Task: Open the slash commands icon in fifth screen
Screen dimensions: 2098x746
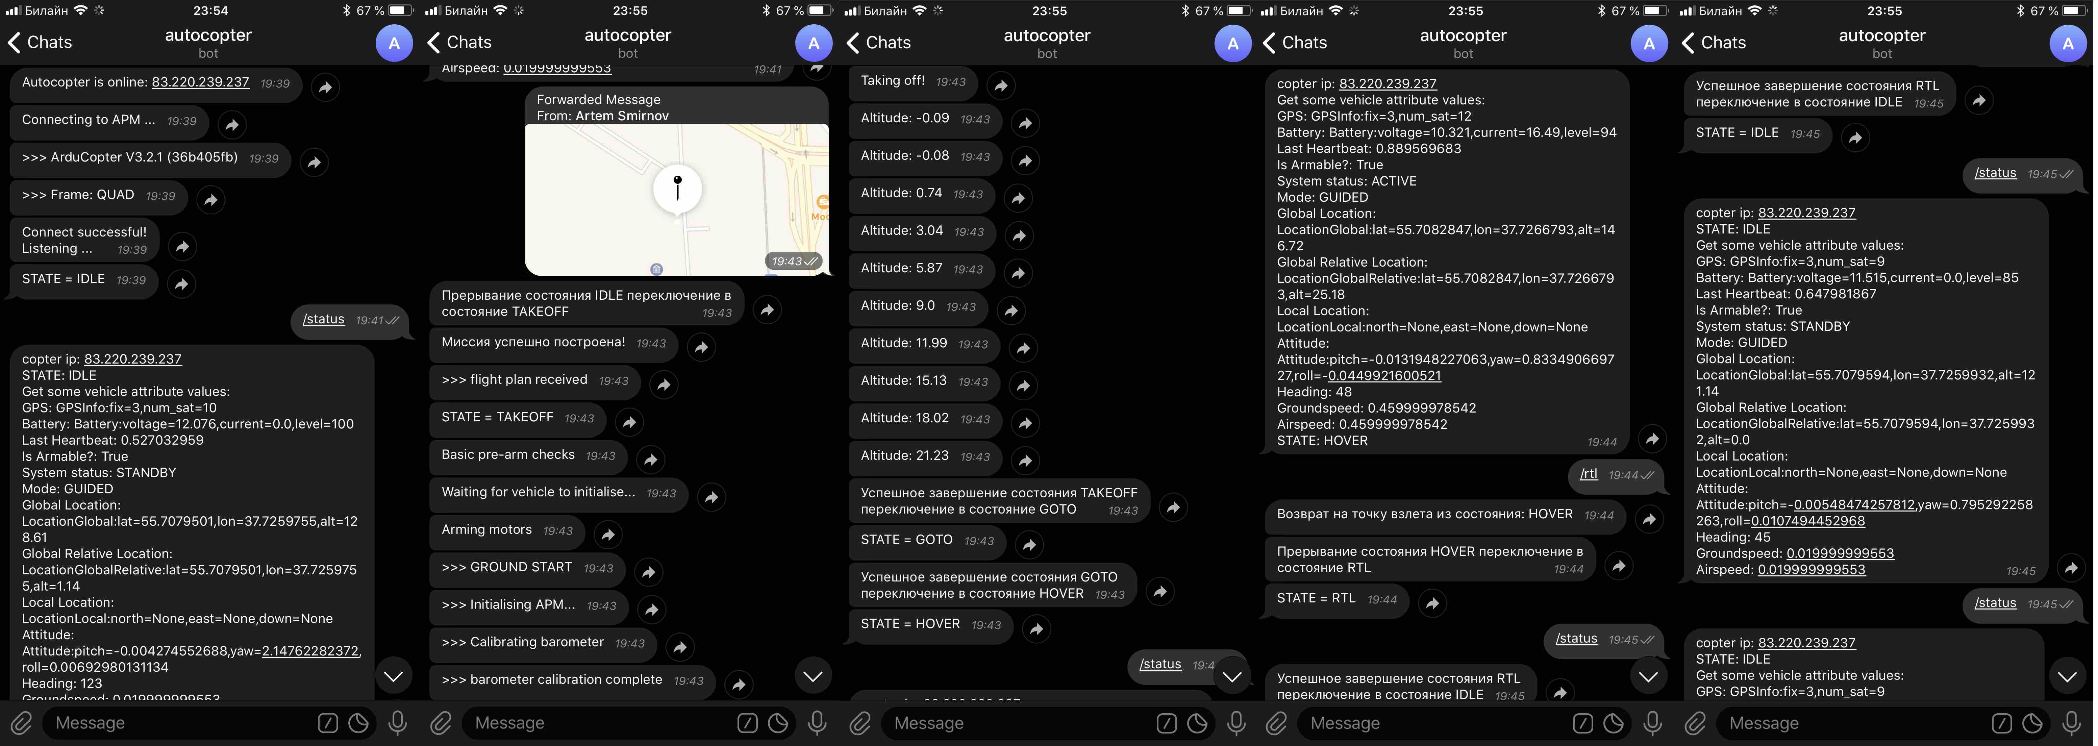Action: tap(2002, 723)
